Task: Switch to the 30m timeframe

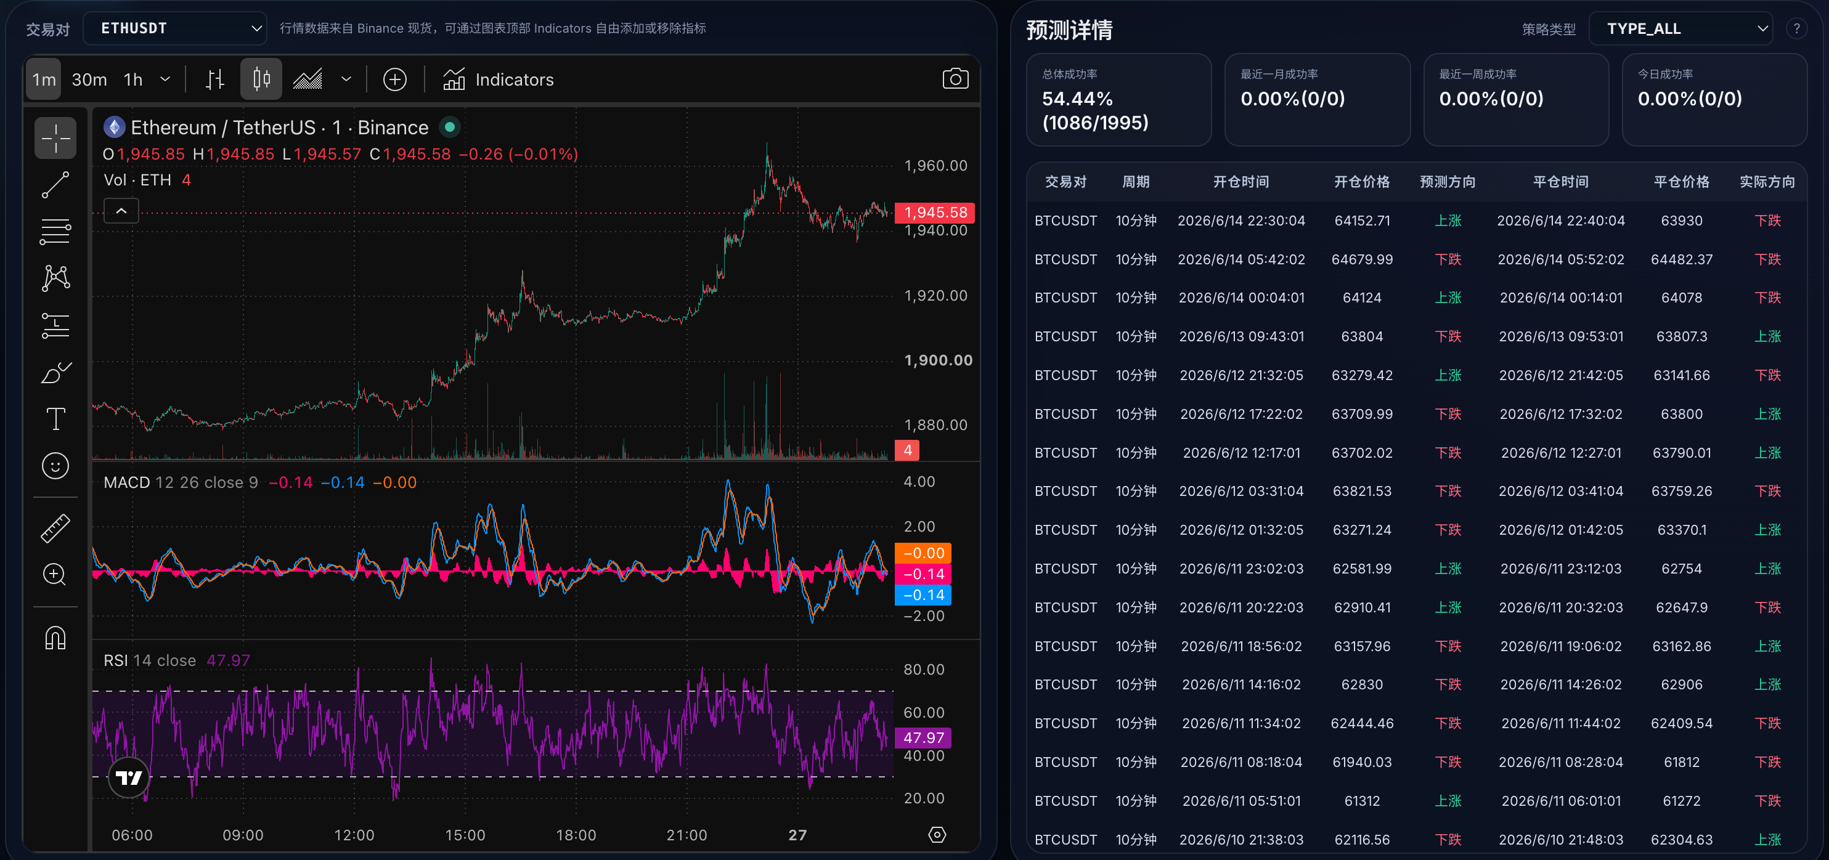Action: tap(89, 79)
